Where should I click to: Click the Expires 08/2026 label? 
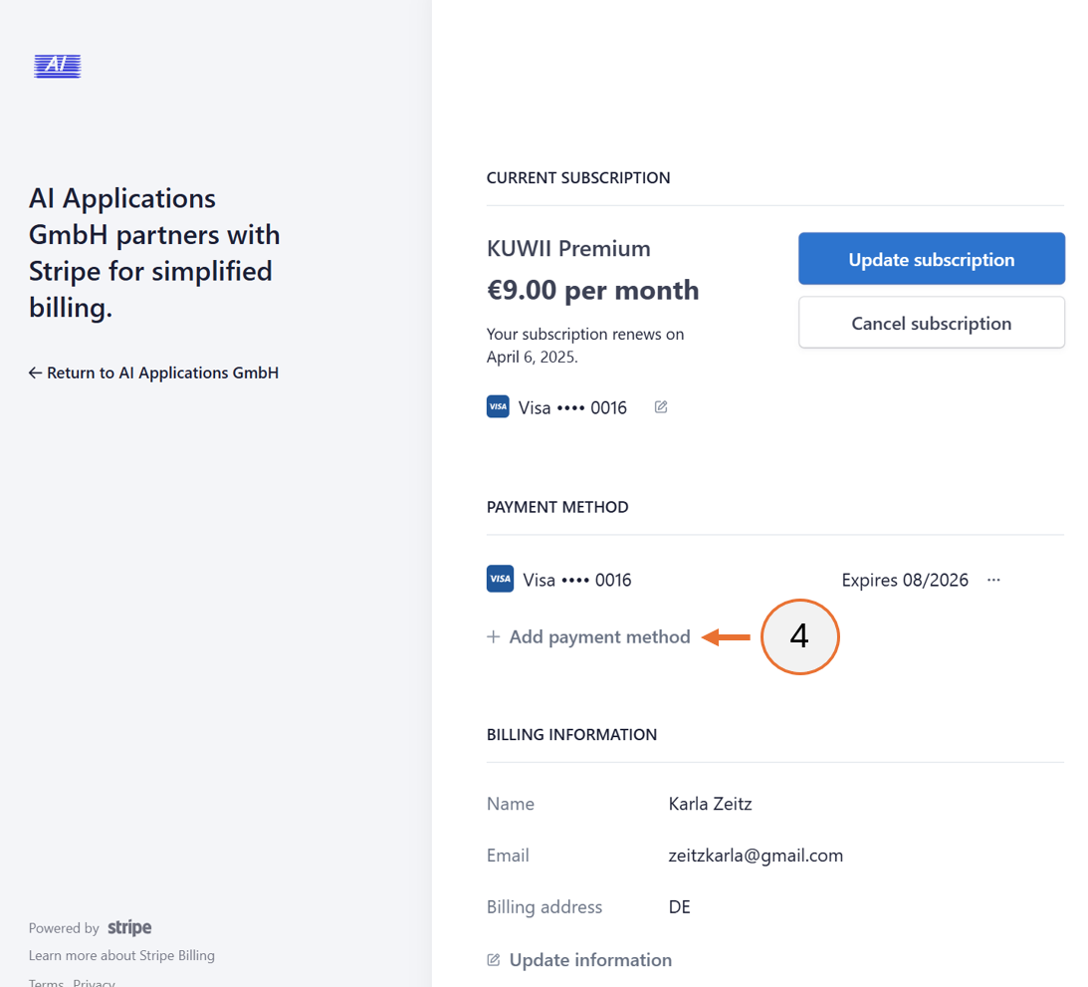pyautogui.click(x=905, y=579)
